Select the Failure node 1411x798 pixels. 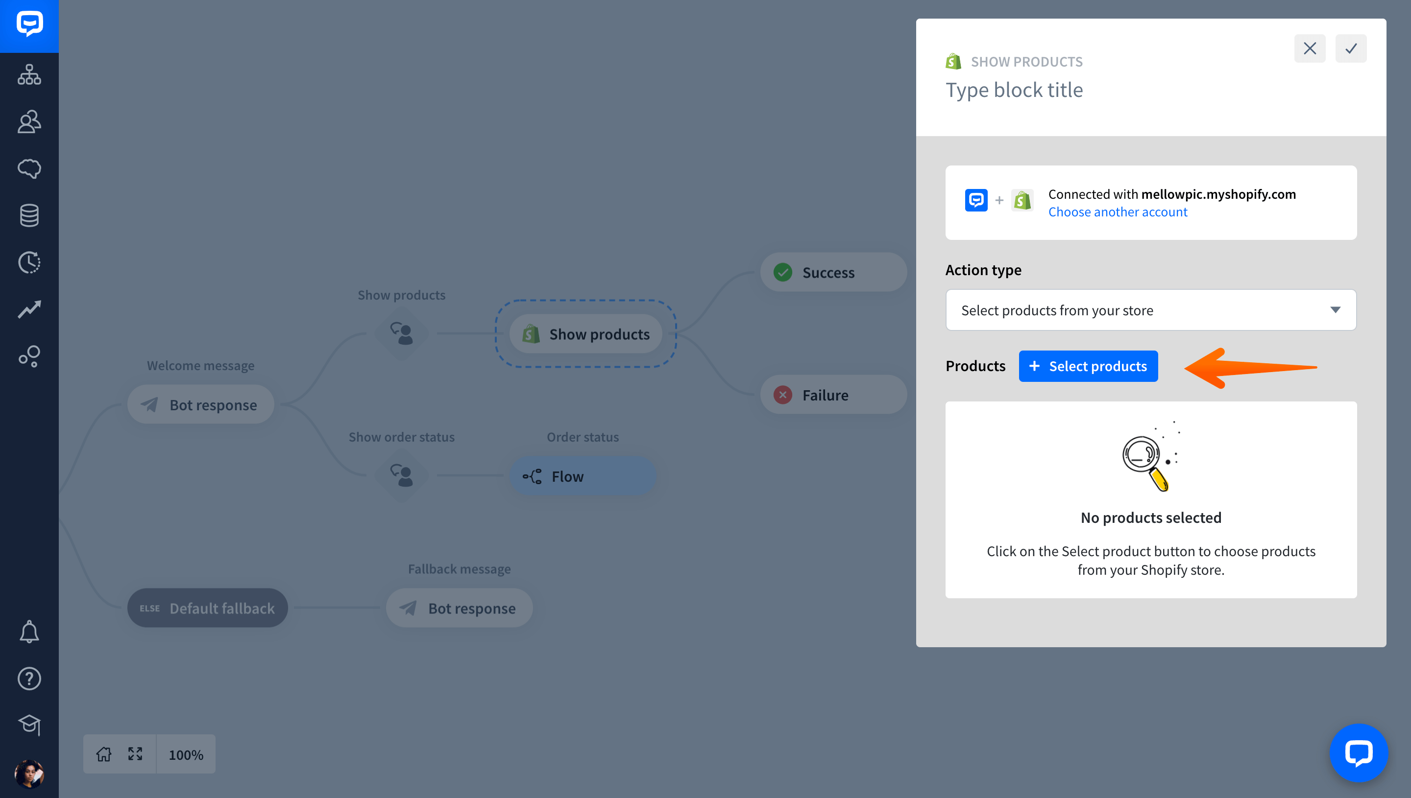pos(833,395)
